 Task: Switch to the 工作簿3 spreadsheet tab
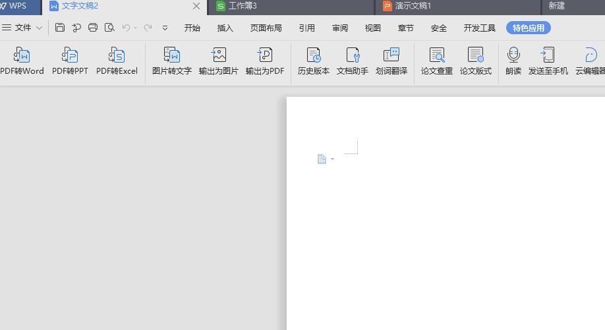tap(291, 7)
